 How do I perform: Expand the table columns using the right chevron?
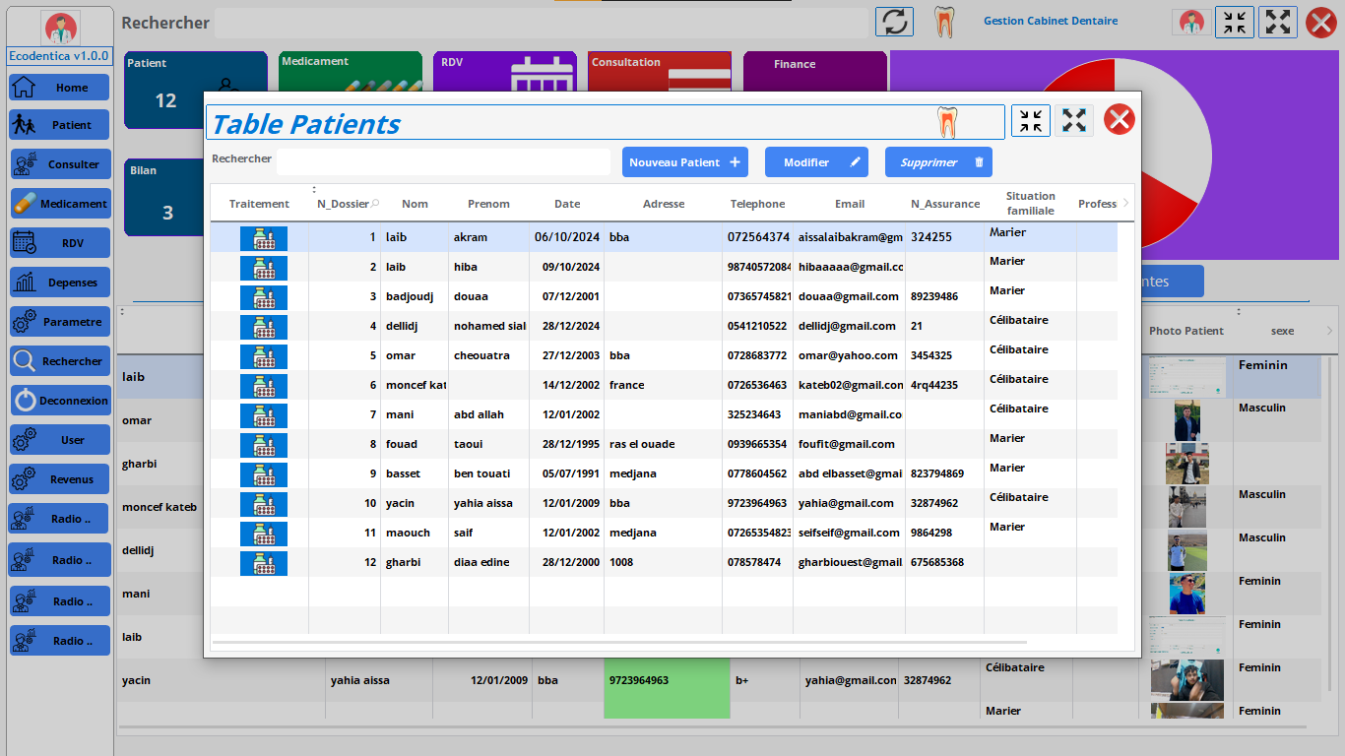coord(1125,203)
